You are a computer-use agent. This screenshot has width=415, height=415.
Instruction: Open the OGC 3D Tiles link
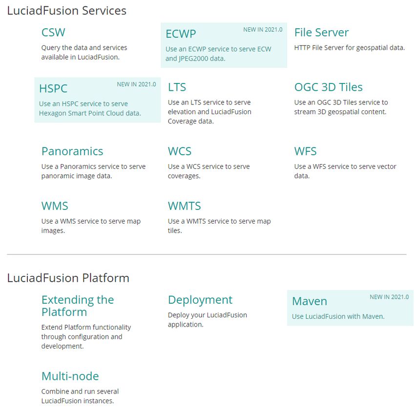point(328,87)
